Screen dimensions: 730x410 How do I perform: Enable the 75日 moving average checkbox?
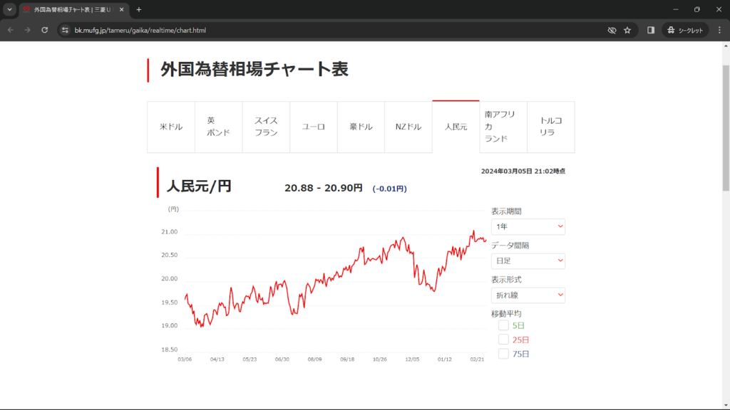503,354
